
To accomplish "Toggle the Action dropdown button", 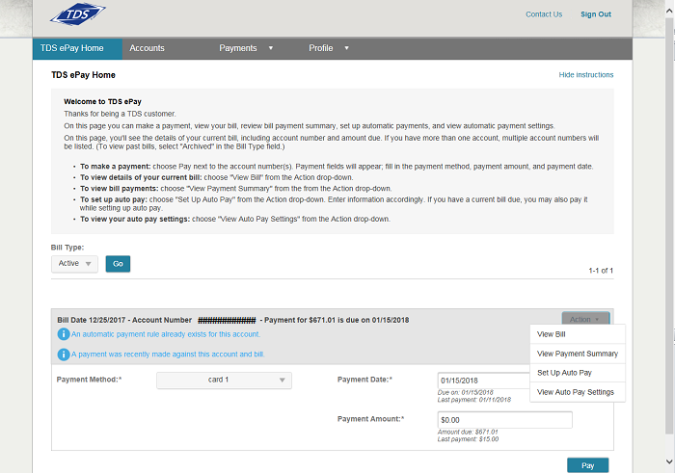I will pyautogui.click(x=585, y=319).
